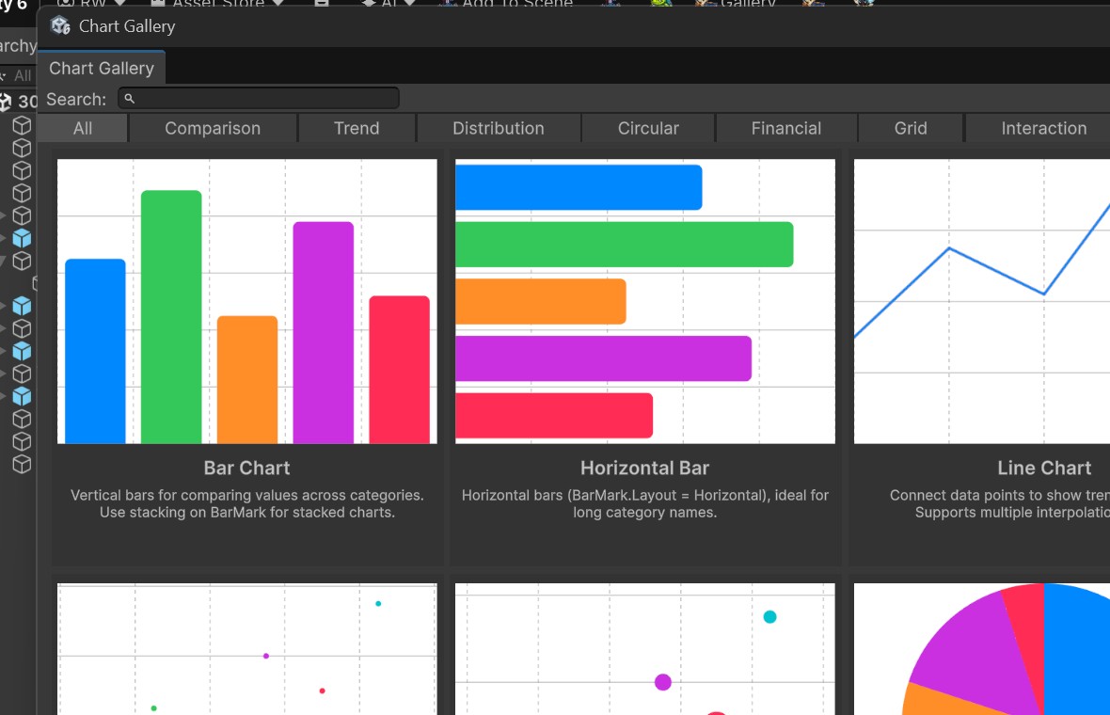Click the 'Bar Chart' card title

247,468
